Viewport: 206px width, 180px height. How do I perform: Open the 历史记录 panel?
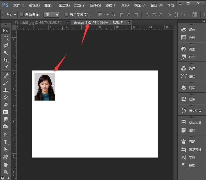[x=195, y=111]
